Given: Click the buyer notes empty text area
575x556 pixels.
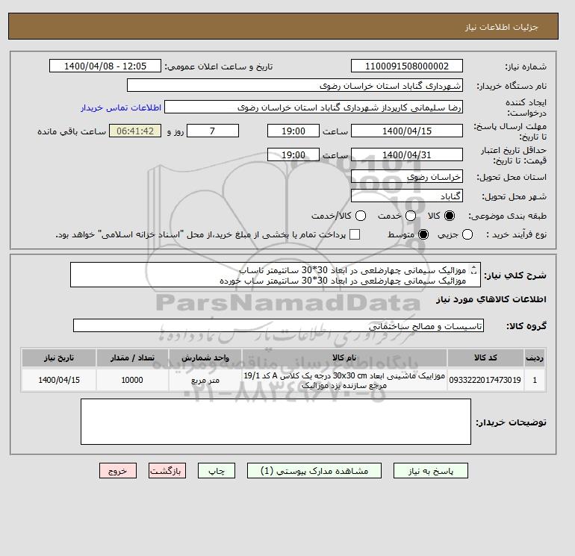Looking at the screenshot, I should point(276,422).
